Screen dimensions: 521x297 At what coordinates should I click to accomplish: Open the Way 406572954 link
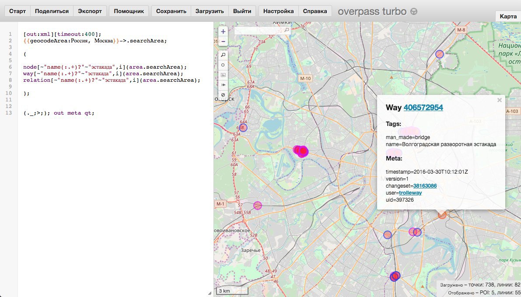click(423, 107)
